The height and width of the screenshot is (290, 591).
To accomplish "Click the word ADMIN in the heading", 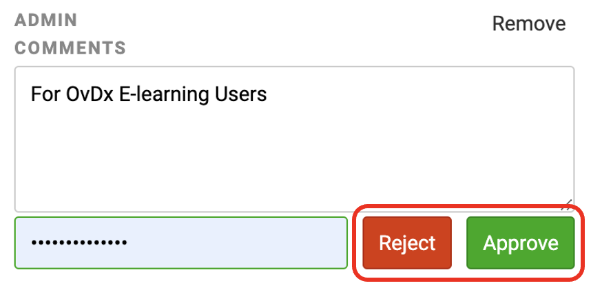I will click(x=45, y=20).
